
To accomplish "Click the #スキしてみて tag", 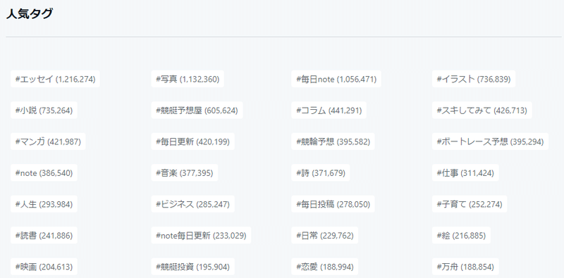I will (x=482, y=110).
